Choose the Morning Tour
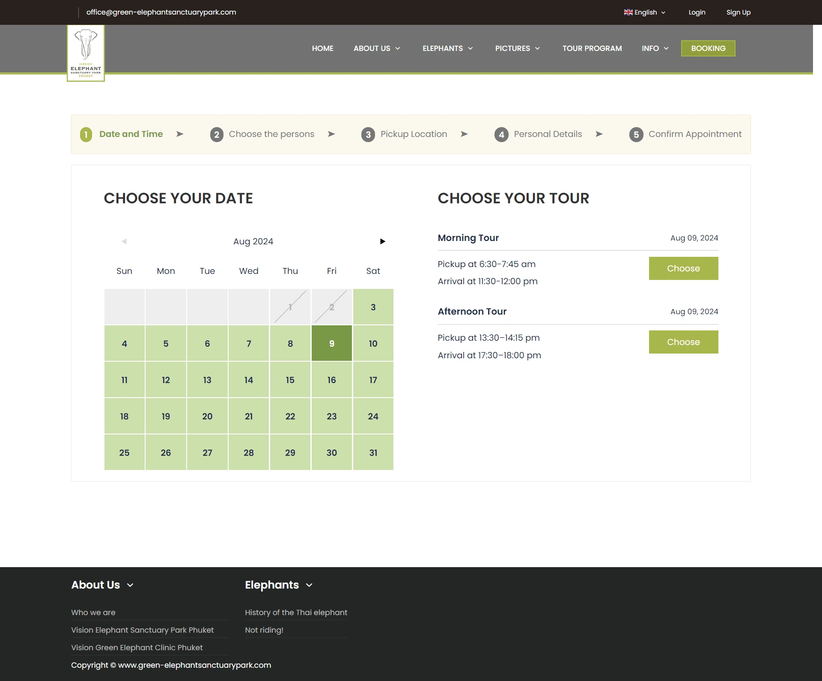Viewport: 822px width, 681px height. click(683, 268)
